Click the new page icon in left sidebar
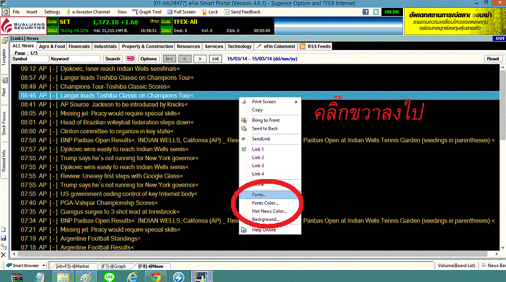The height and width of the screenshot is (282, 506). (3, 230)
